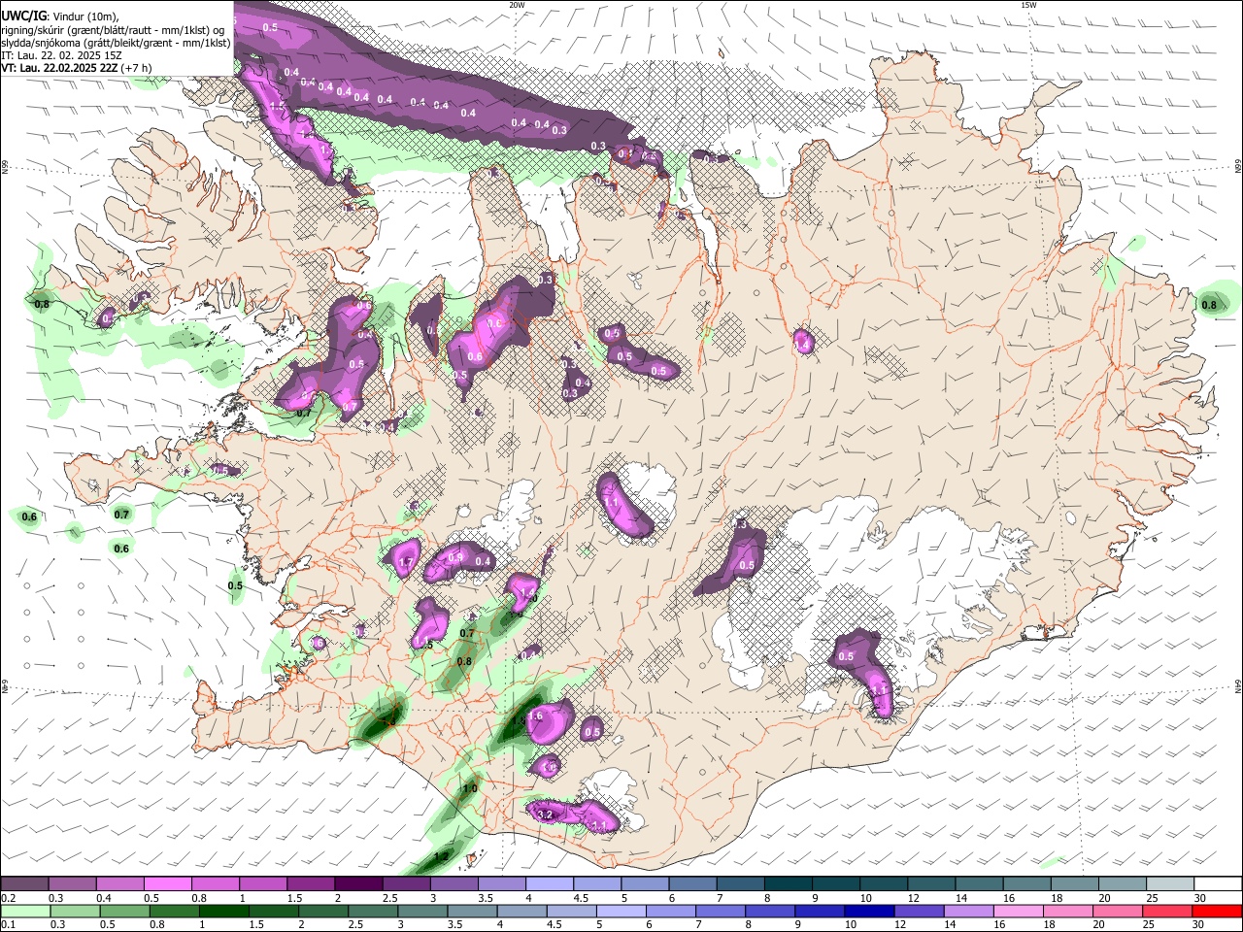1243x932 pixels.
Task: Select the navy blue 10 swatch in rain scale
Action: (868, 911)
